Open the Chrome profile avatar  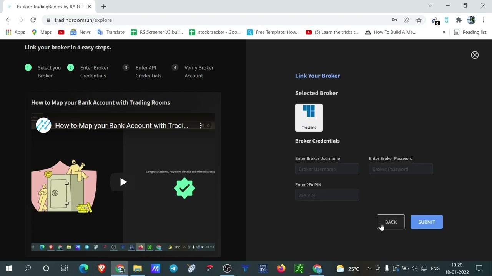coord(471,20)
